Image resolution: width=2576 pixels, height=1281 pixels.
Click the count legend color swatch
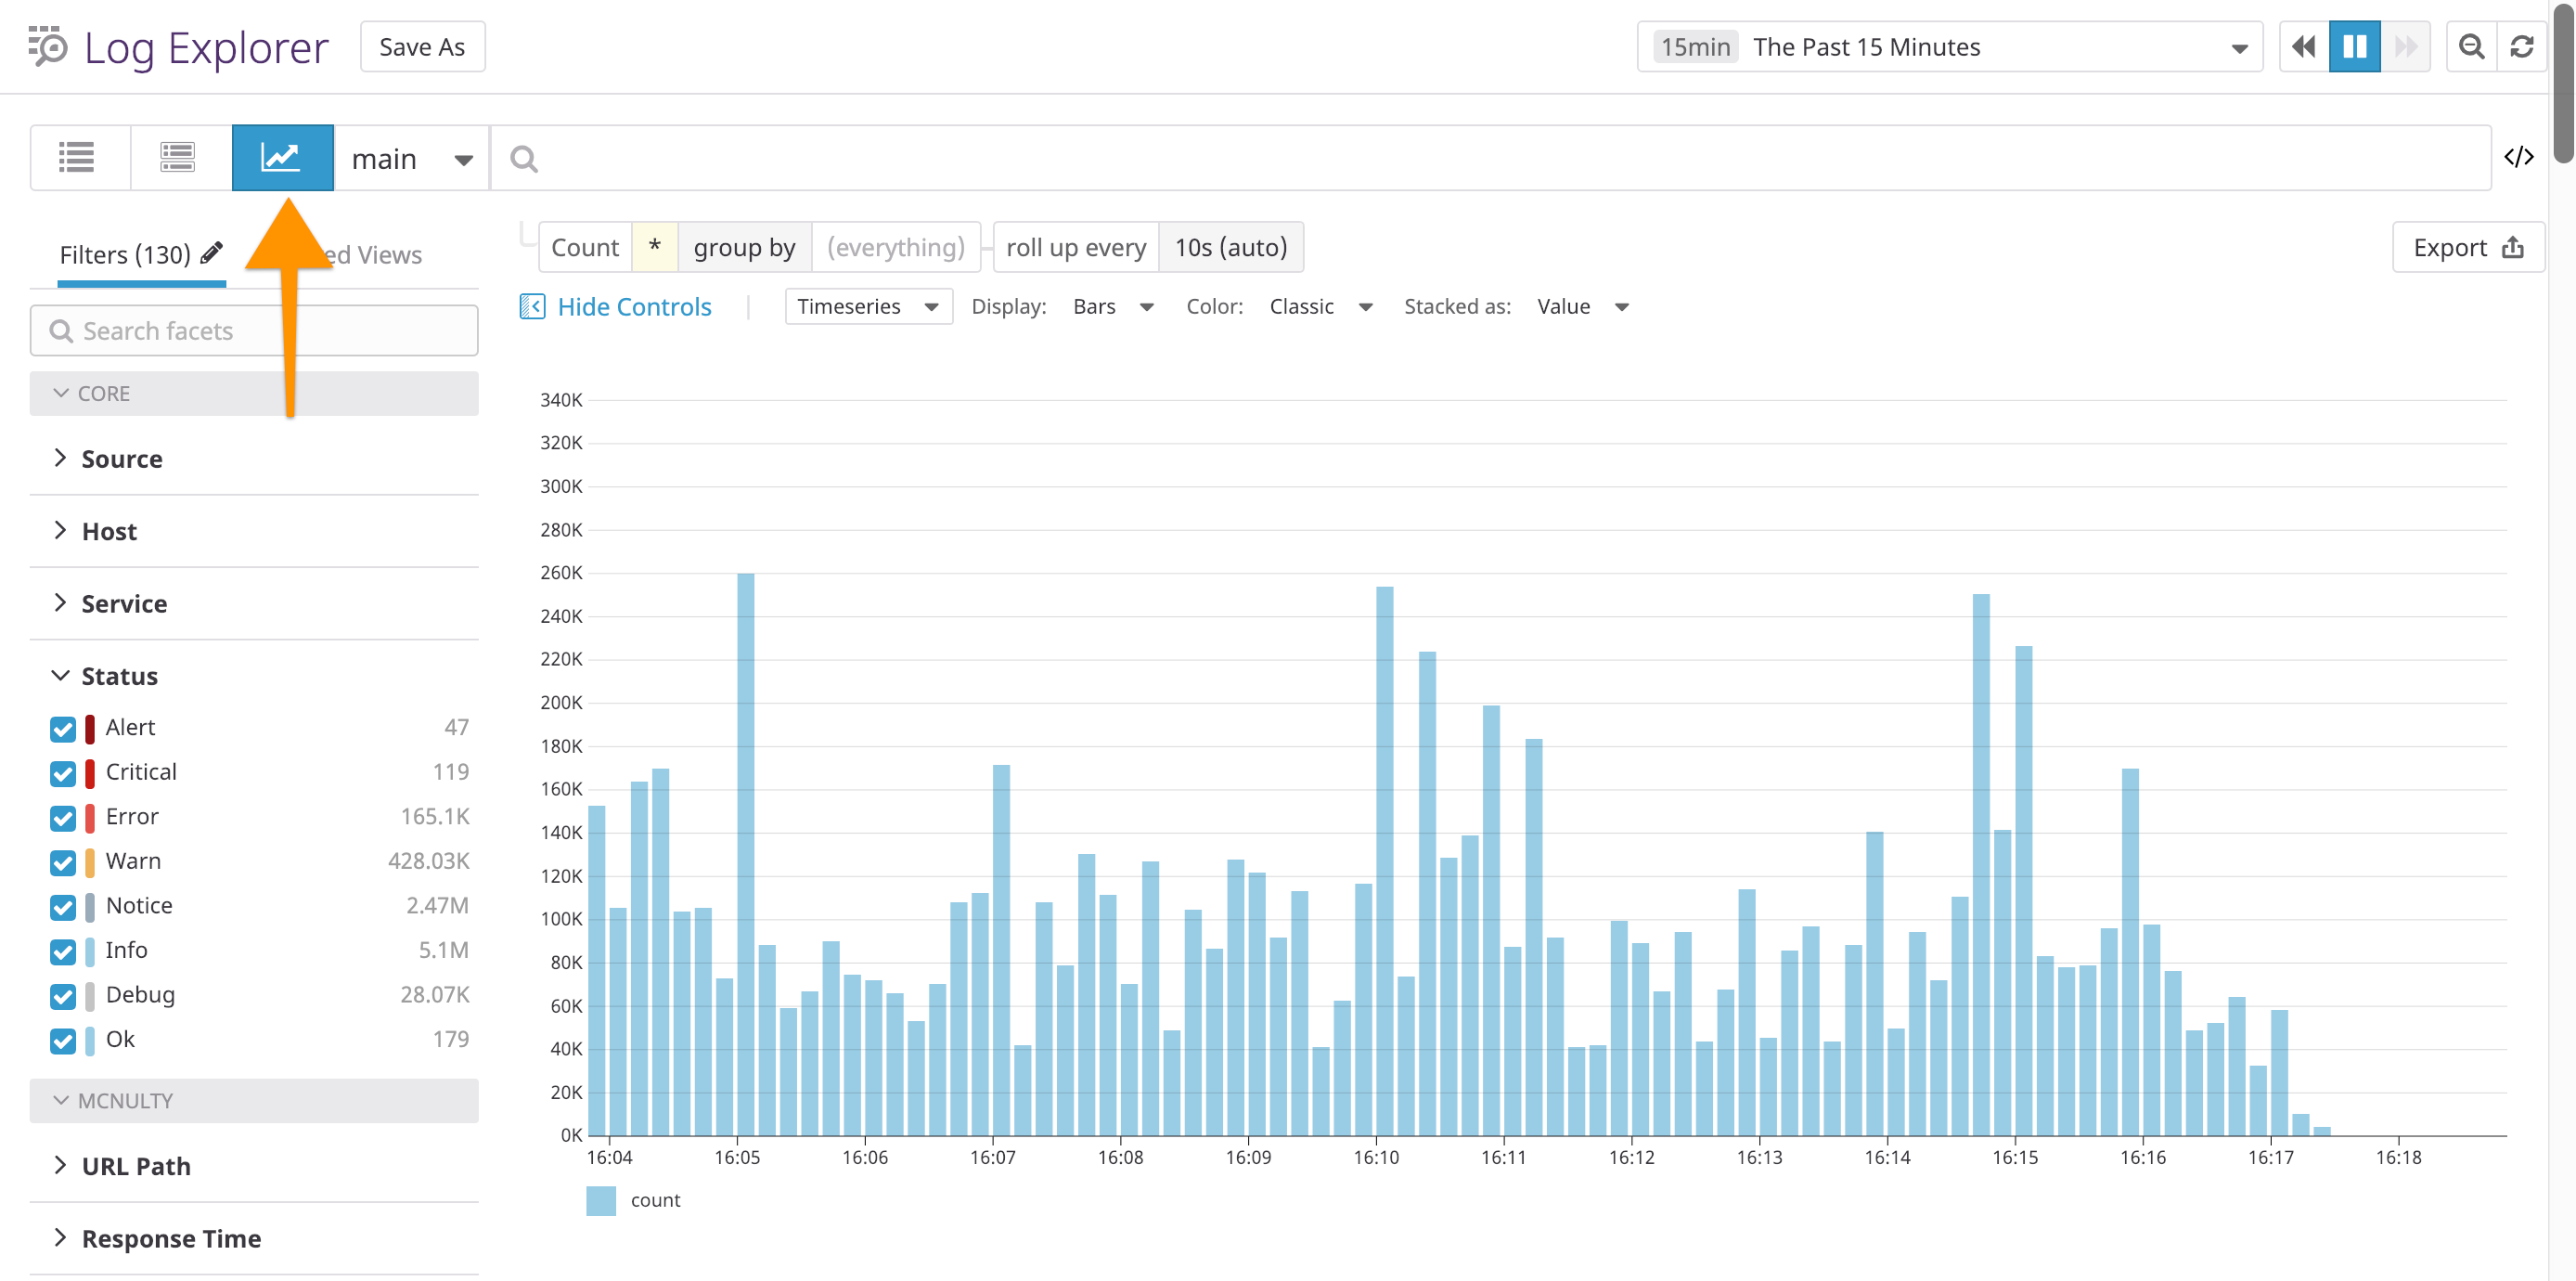click(x=600, y=1200)
